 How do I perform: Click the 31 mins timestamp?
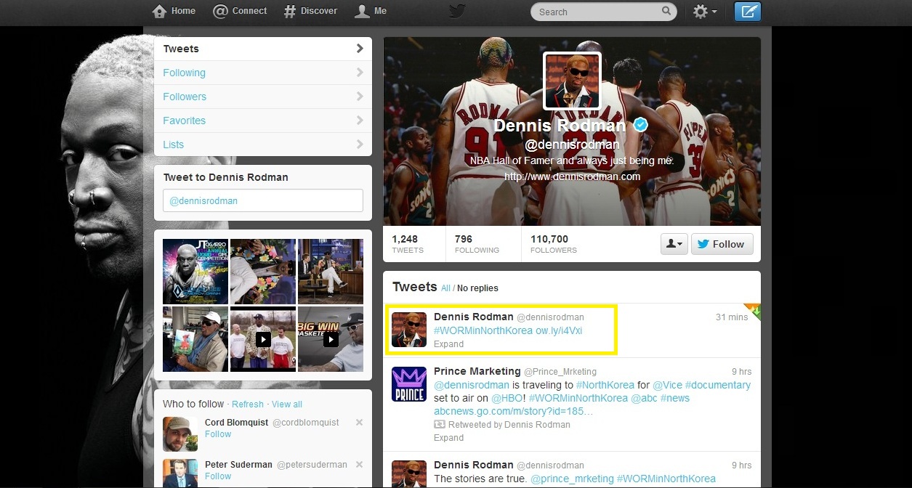point(732,317)
